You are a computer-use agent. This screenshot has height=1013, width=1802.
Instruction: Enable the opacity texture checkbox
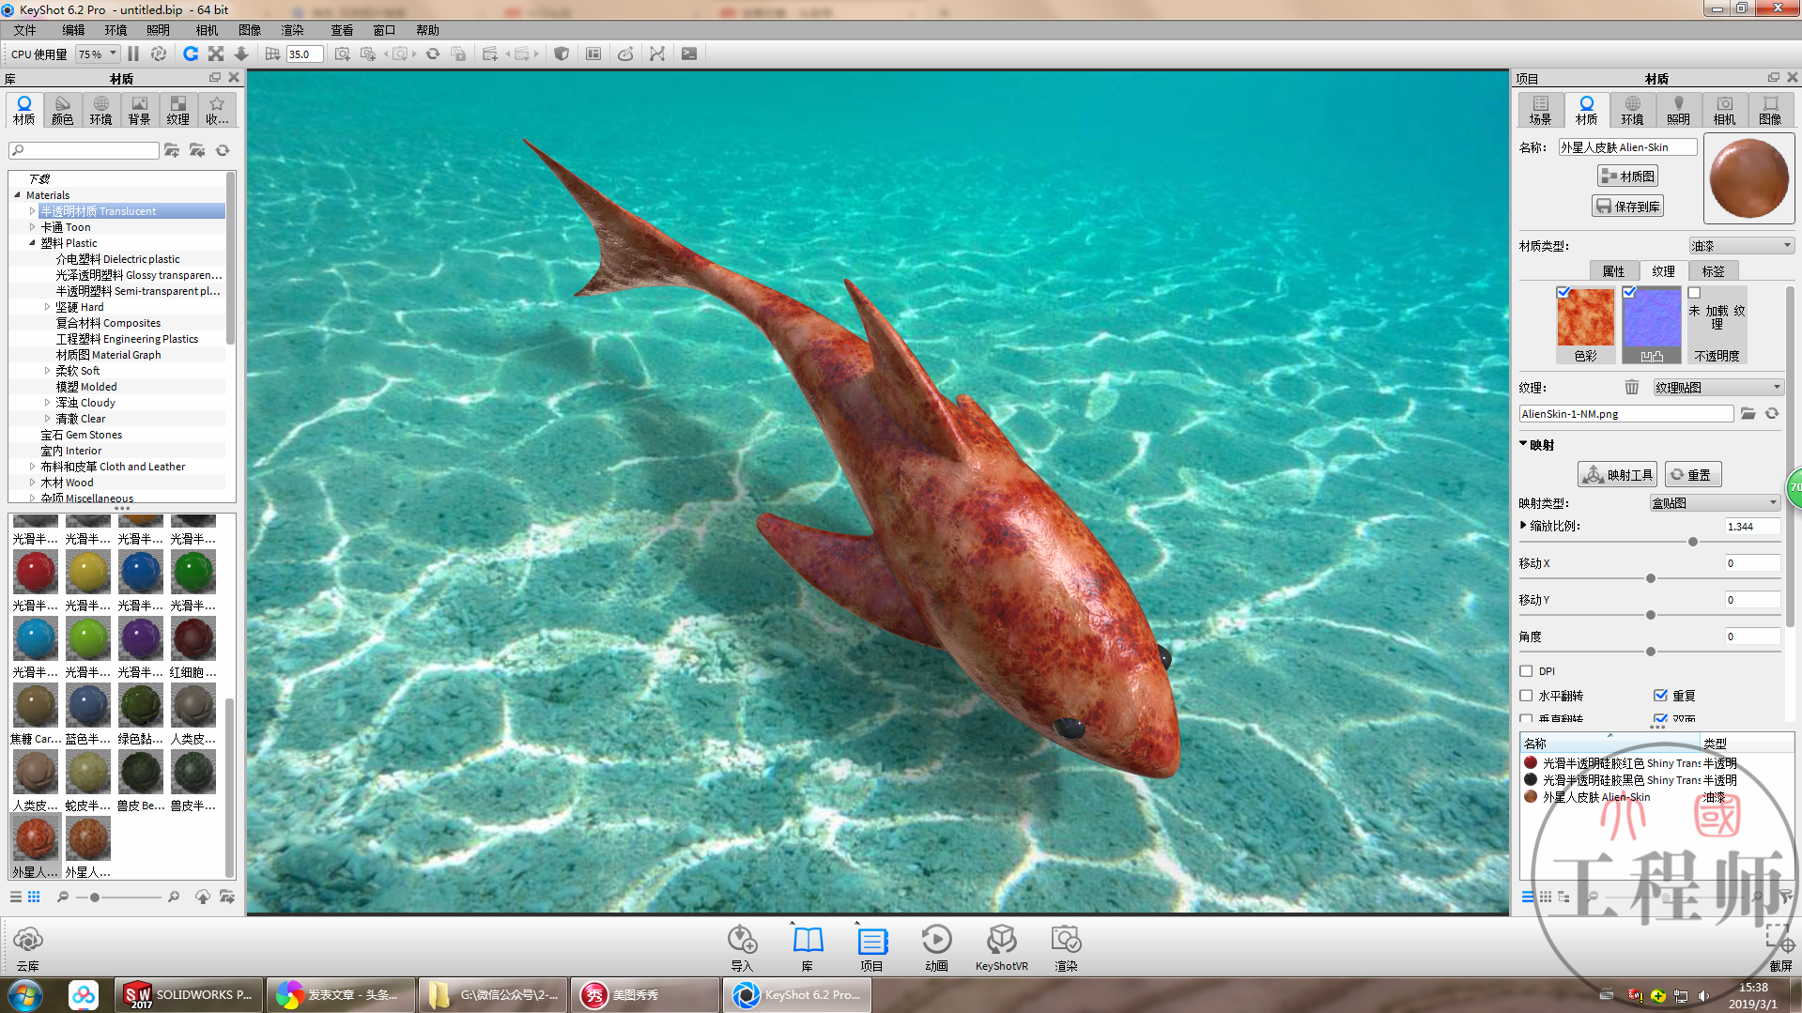(x=1695, y=293)
